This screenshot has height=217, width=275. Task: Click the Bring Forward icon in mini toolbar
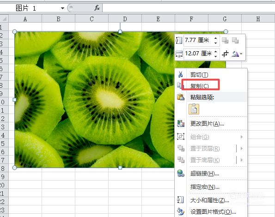225,41
